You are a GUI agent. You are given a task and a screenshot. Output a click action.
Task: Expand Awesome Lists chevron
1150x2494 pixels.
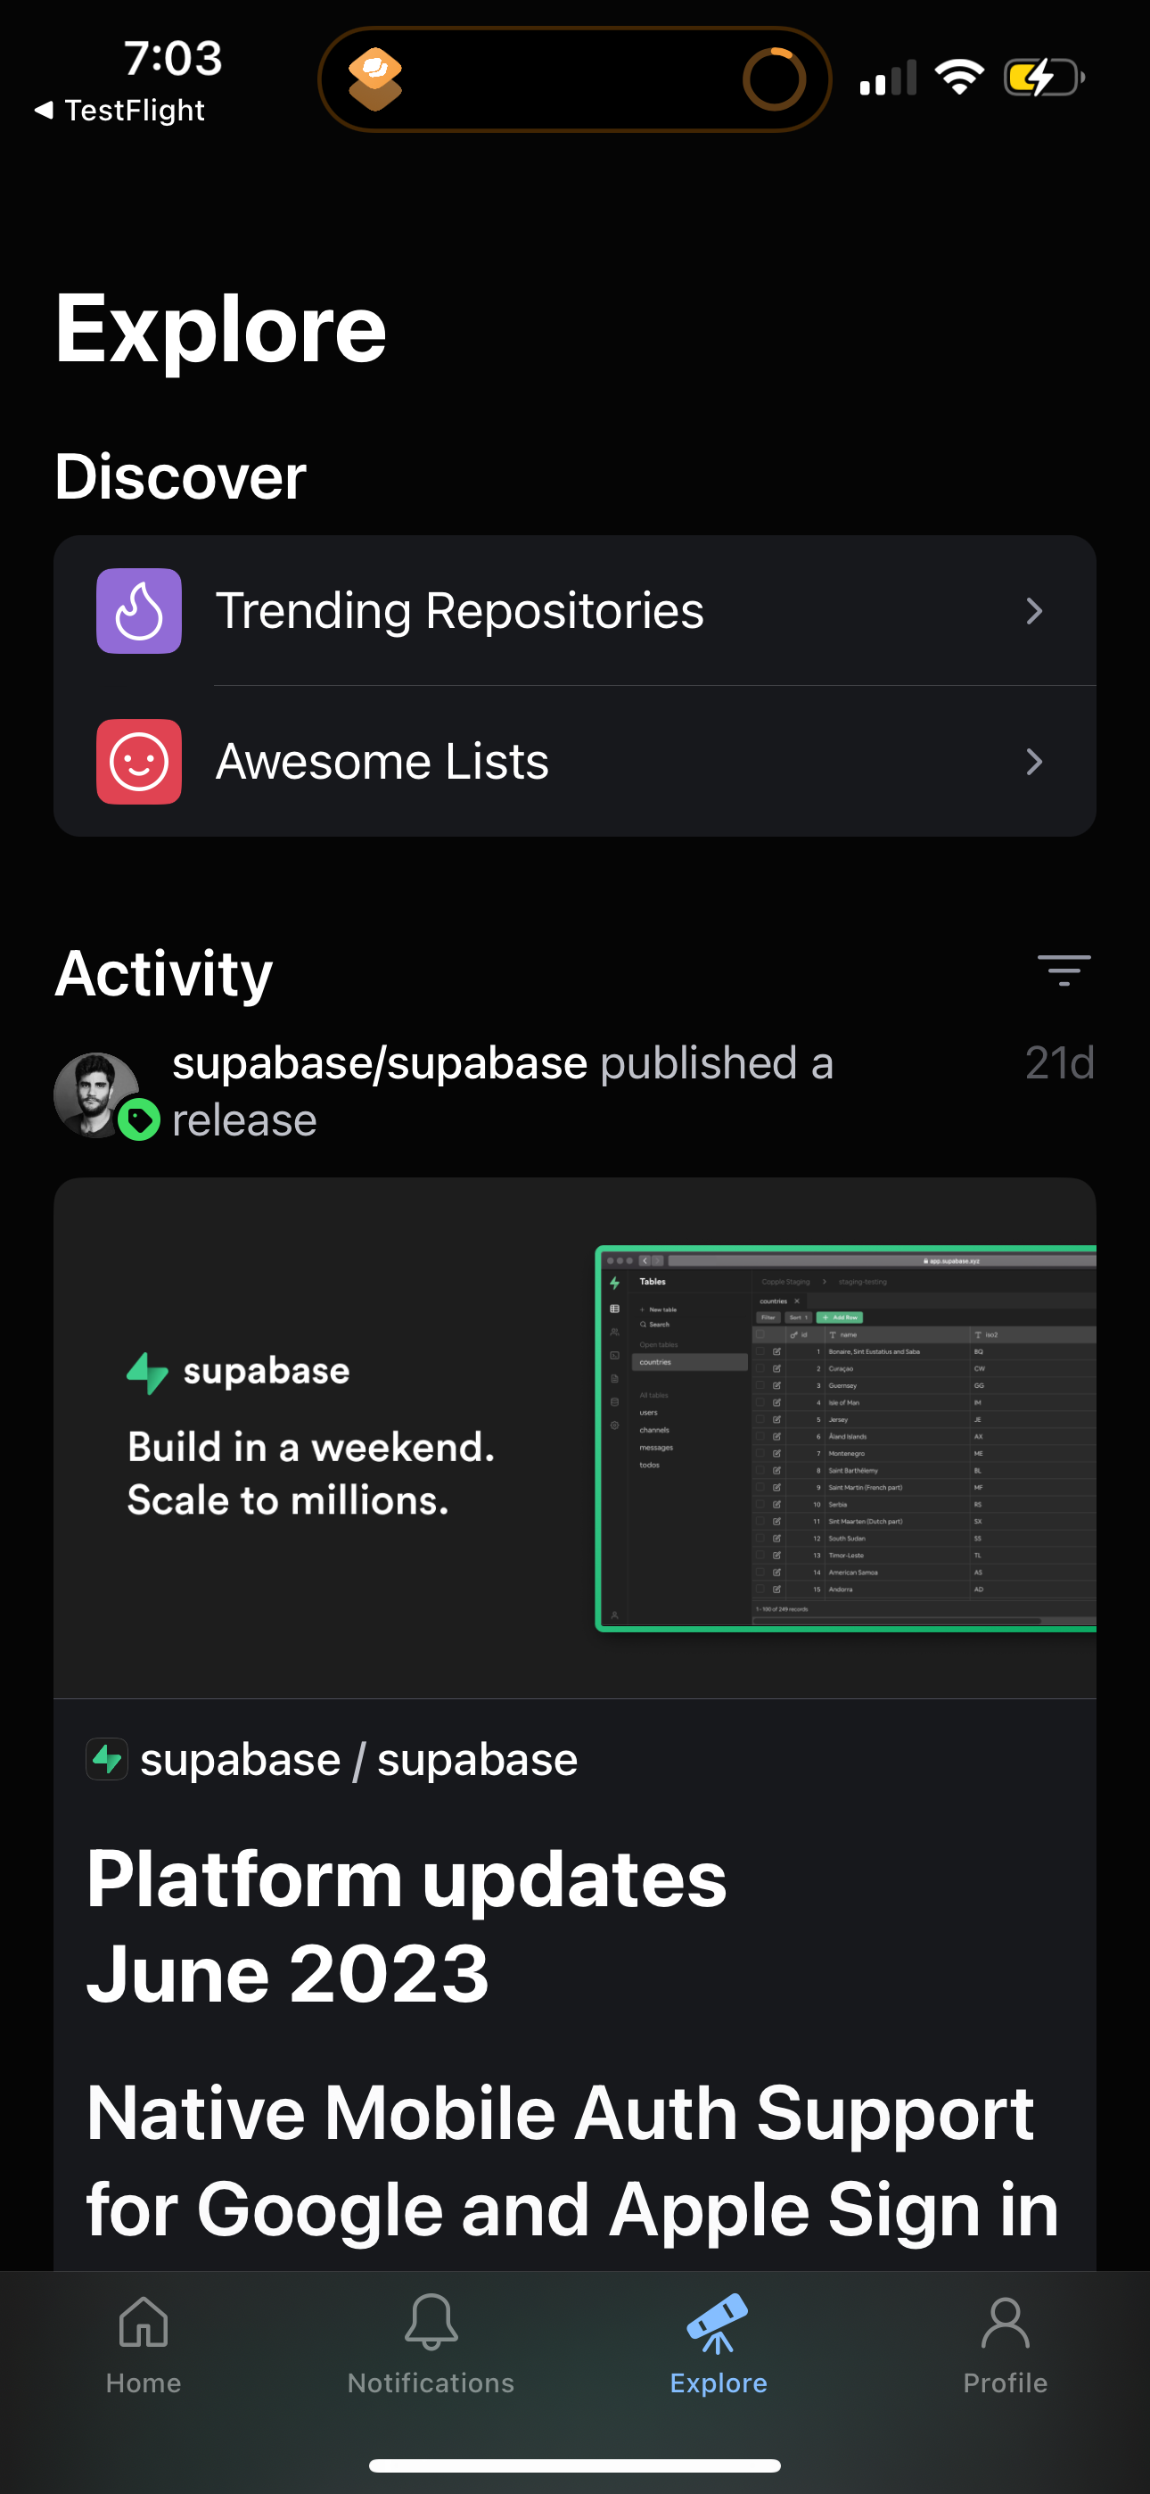[x=1035, y=762]
